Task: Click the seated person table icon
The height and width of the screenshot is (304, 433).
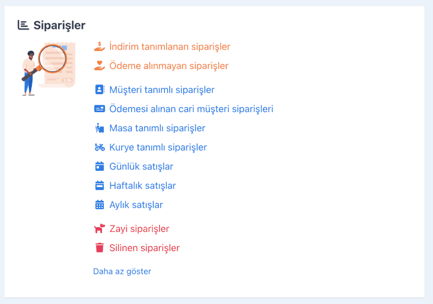Action: click(100, 128)
